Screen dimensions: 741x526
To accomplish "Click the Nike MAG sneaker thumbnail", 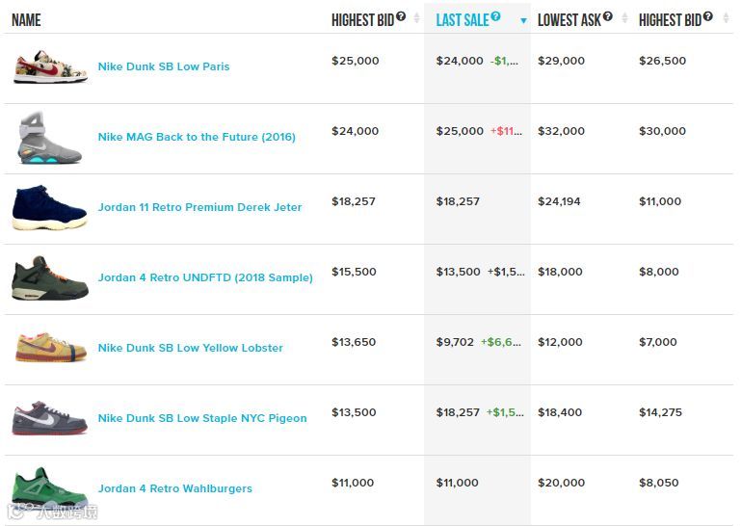I will (49, 137).
